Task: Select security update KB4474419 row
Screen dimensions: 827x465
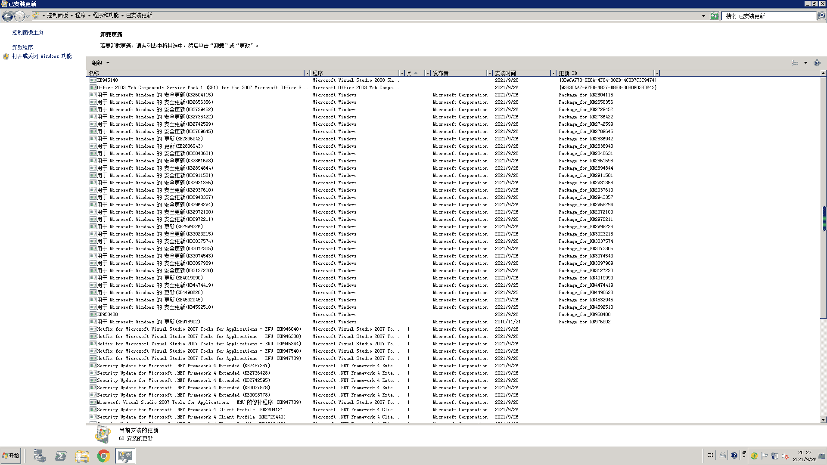Action: [373, 285]
